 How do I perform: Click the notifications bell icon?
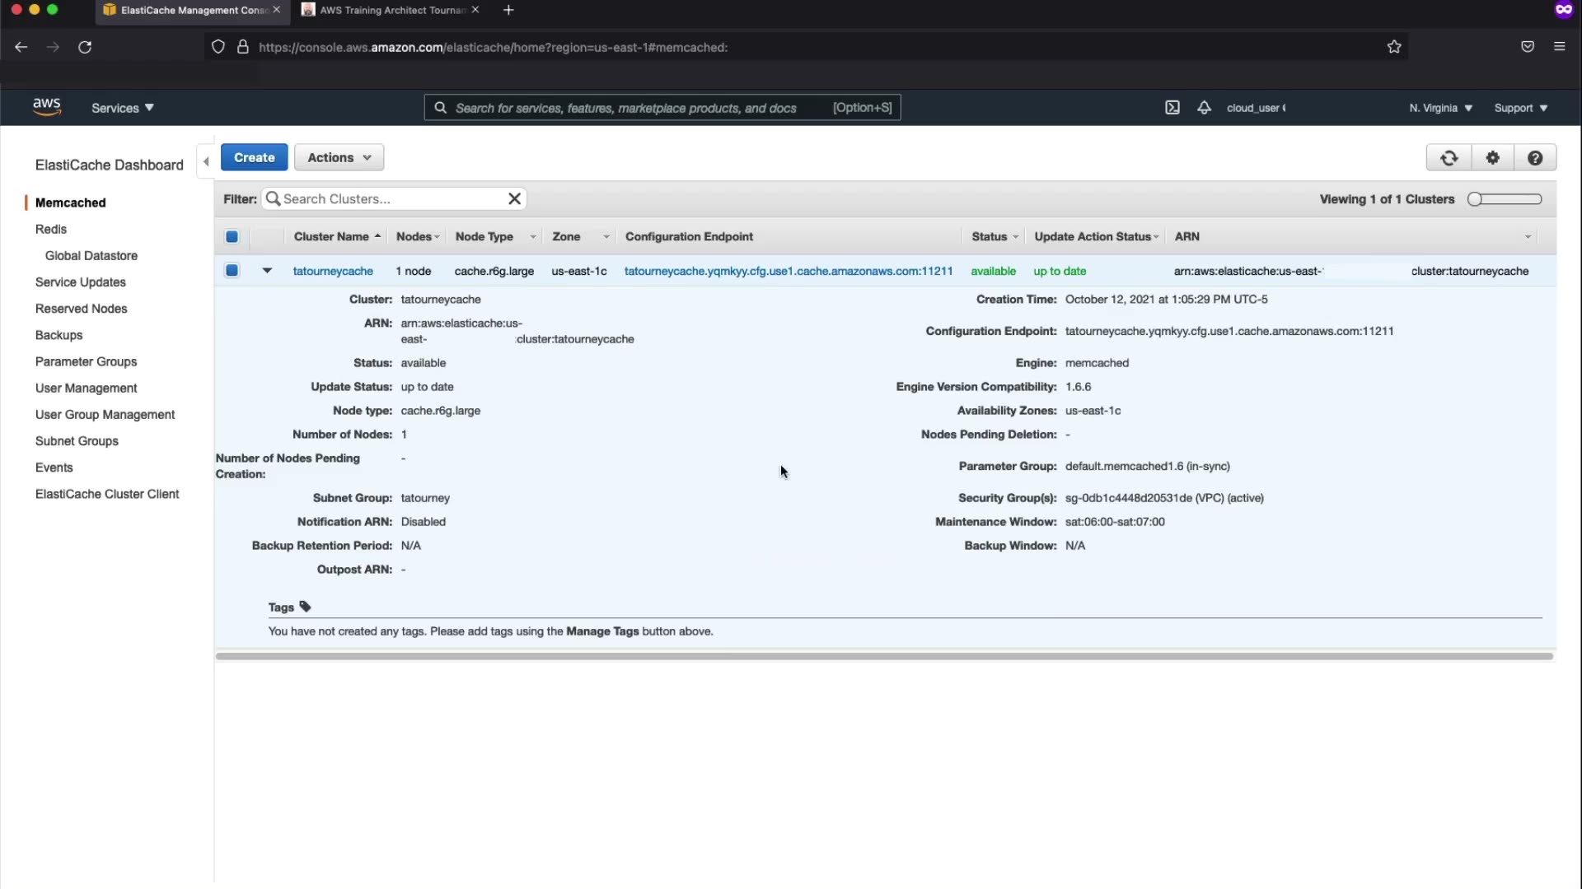coord(1204,108)
